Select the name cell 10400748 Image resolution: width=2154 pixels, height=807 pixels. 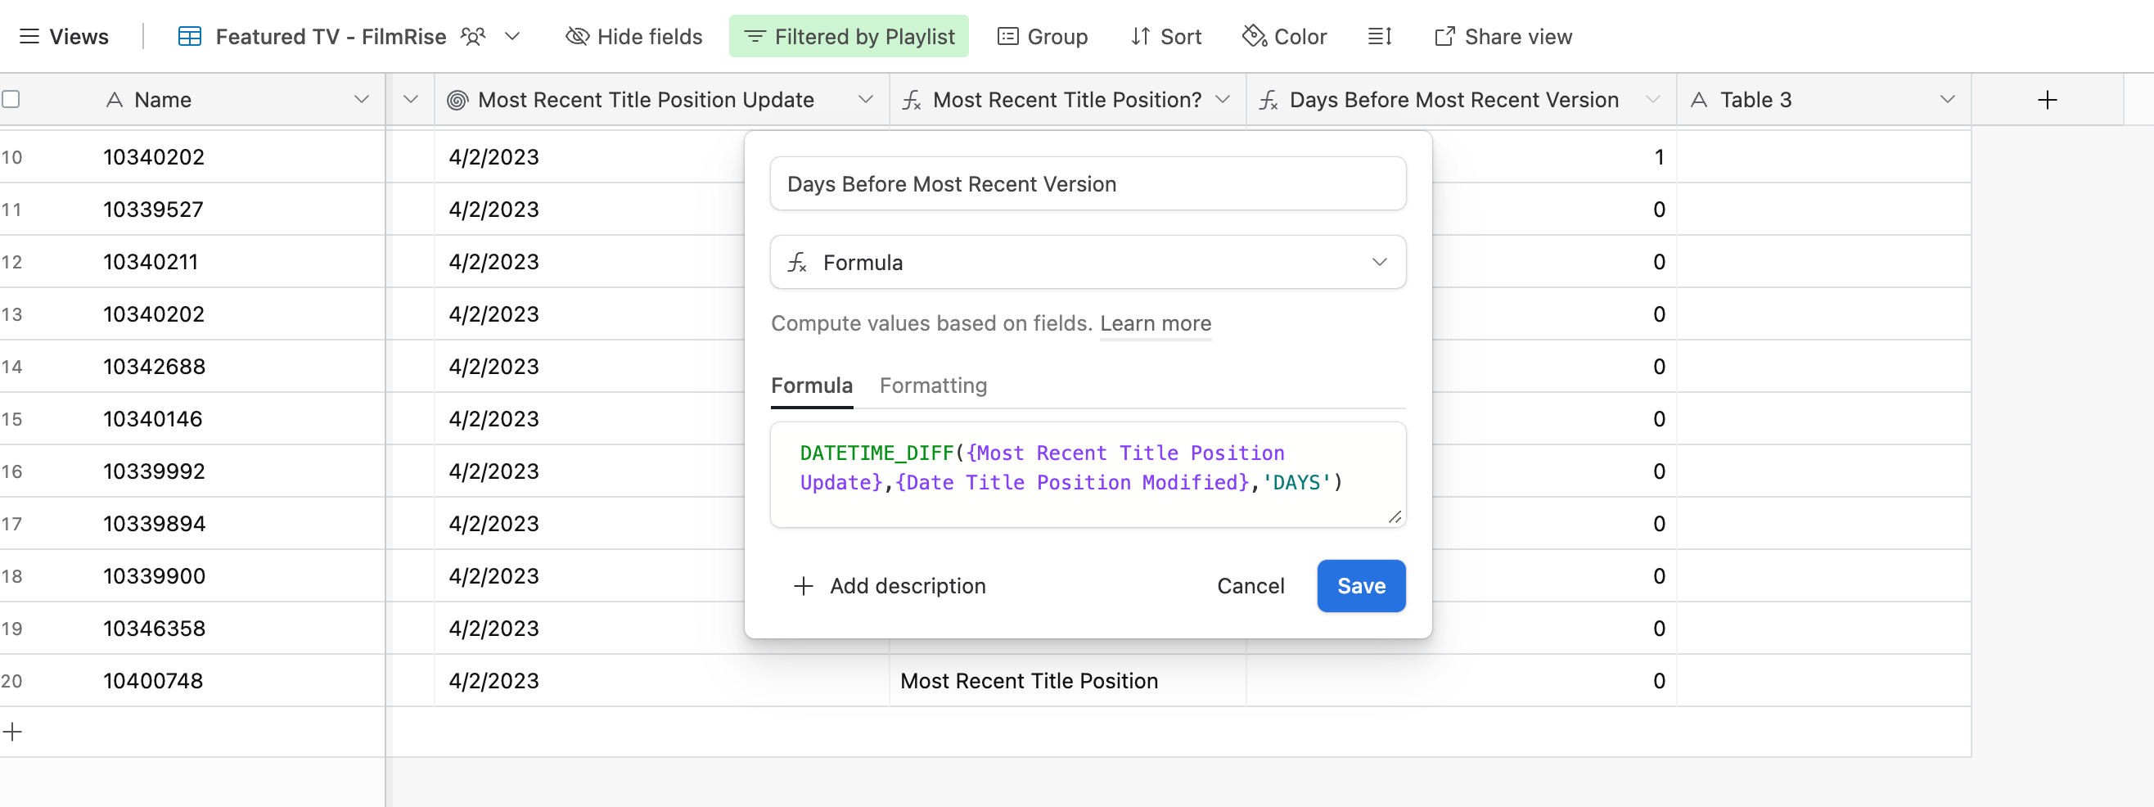click(153, 681)
